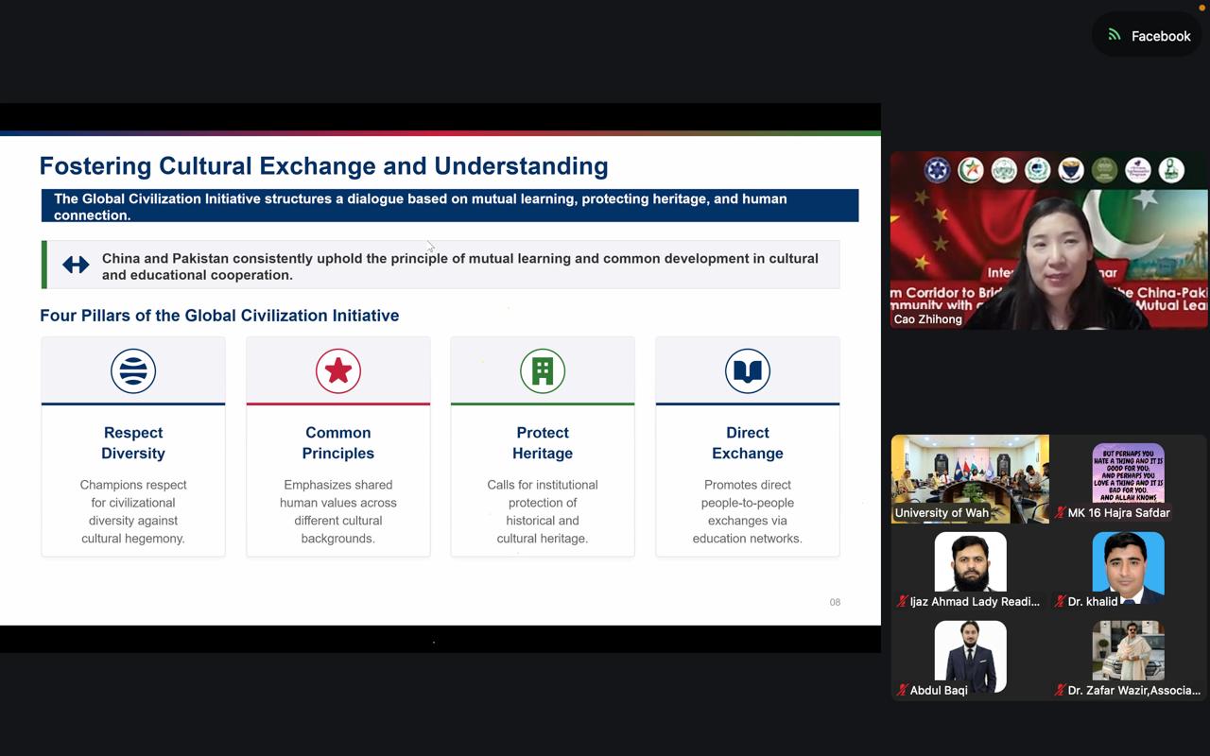Click muted mic icon for Dr. Zafar Wazir

(1060, 690)
